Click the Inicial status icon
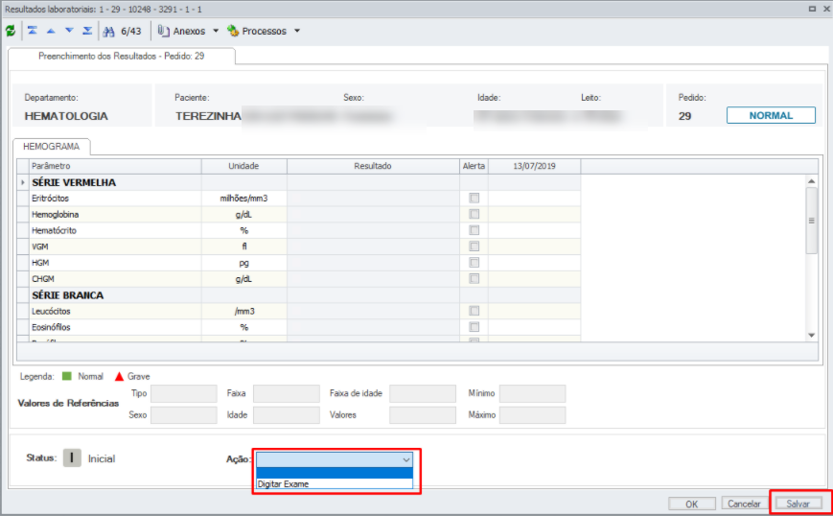The width and height of the screenshot is (833, 516). pos(72,457)
